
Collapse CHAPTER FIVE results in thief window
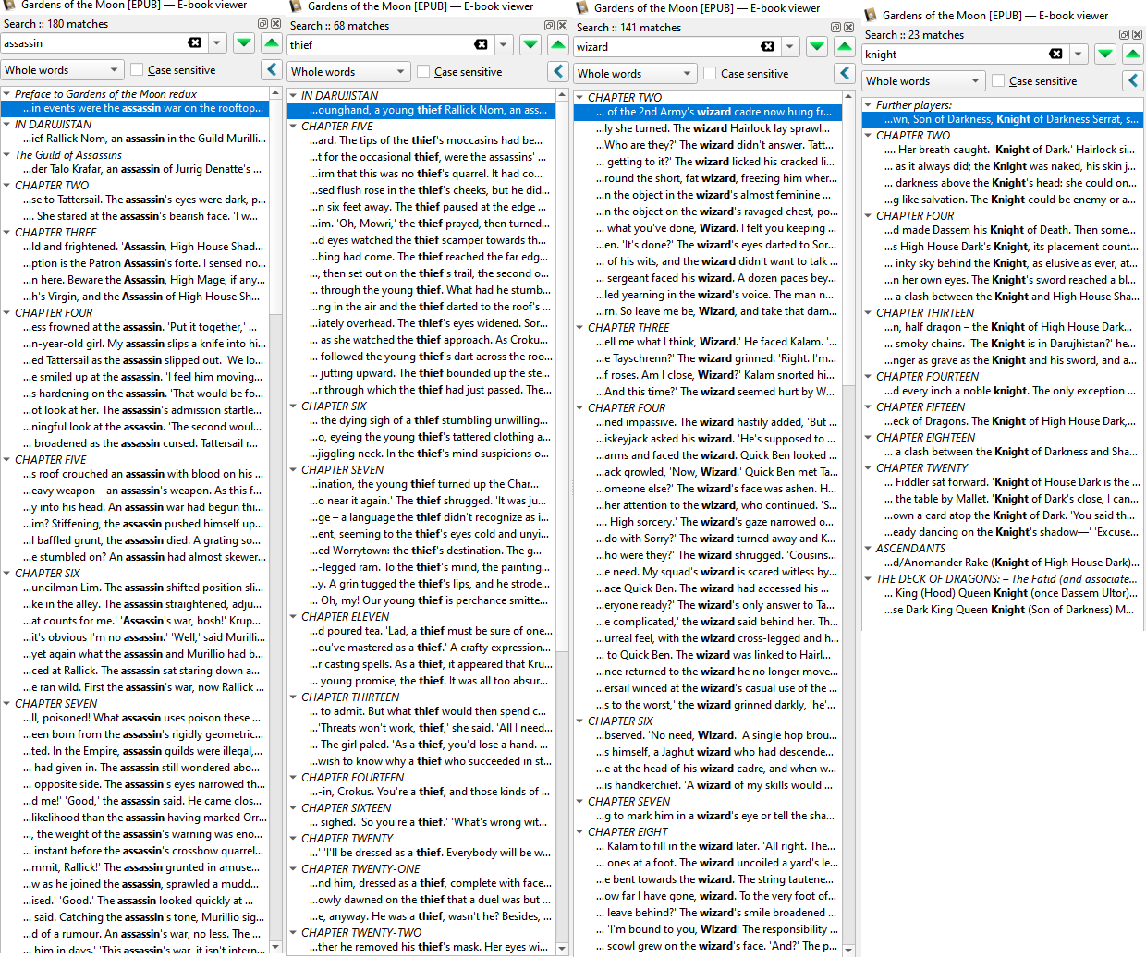(x=293, y=127)
